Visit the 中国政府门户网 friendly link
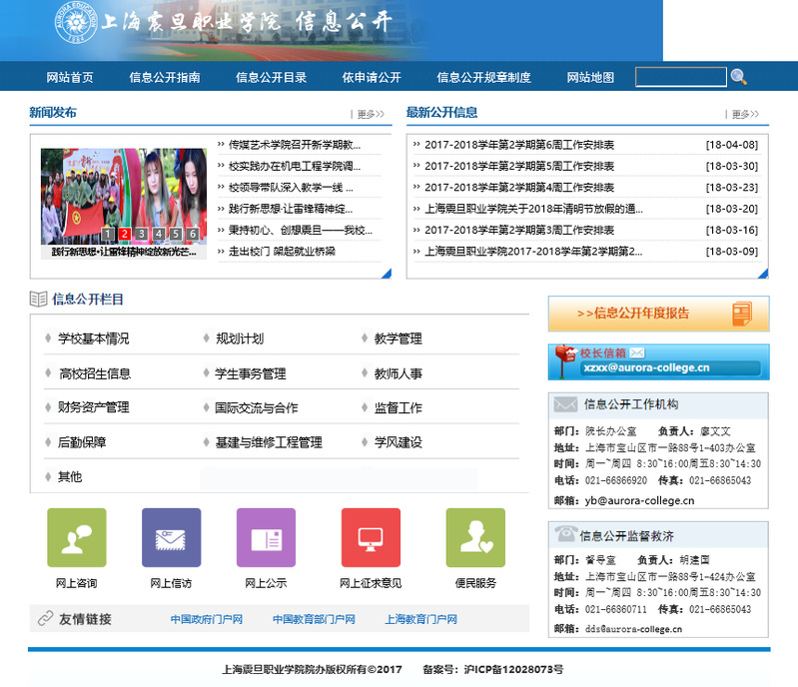This screenshot has width=798, height=687. click(207, 619)
